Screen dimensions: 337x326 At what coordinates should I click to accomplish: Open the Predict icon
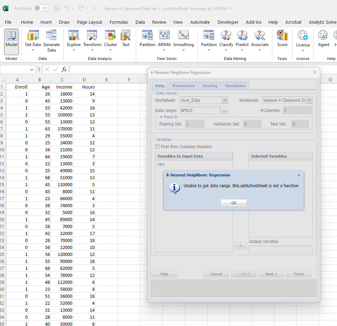242,41
